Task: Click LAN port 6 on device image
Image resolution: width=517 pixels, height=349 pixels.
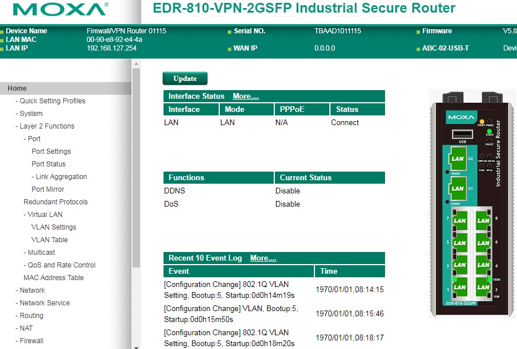Action: [483, 243]
